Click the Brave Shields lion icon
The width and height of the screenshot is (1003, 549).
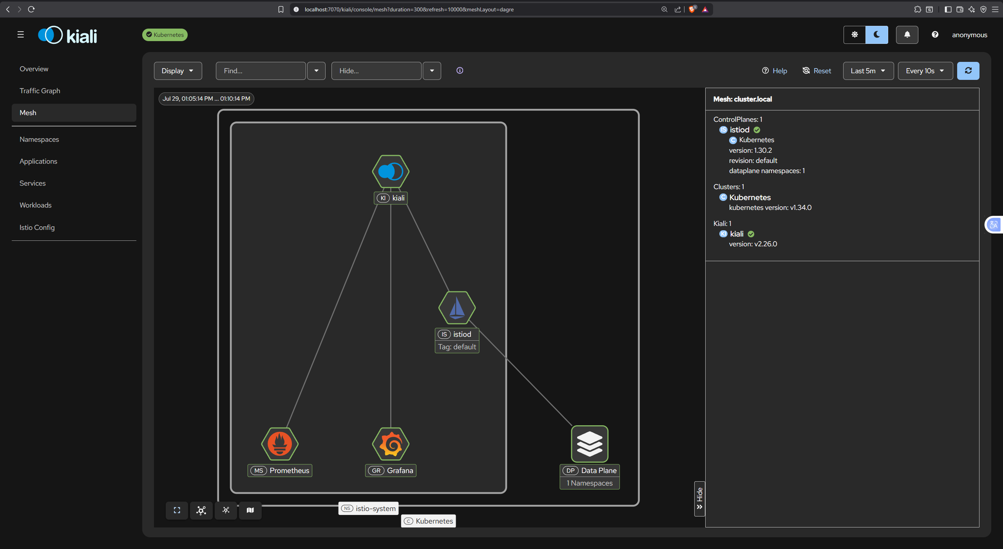[x=692, y=9]
